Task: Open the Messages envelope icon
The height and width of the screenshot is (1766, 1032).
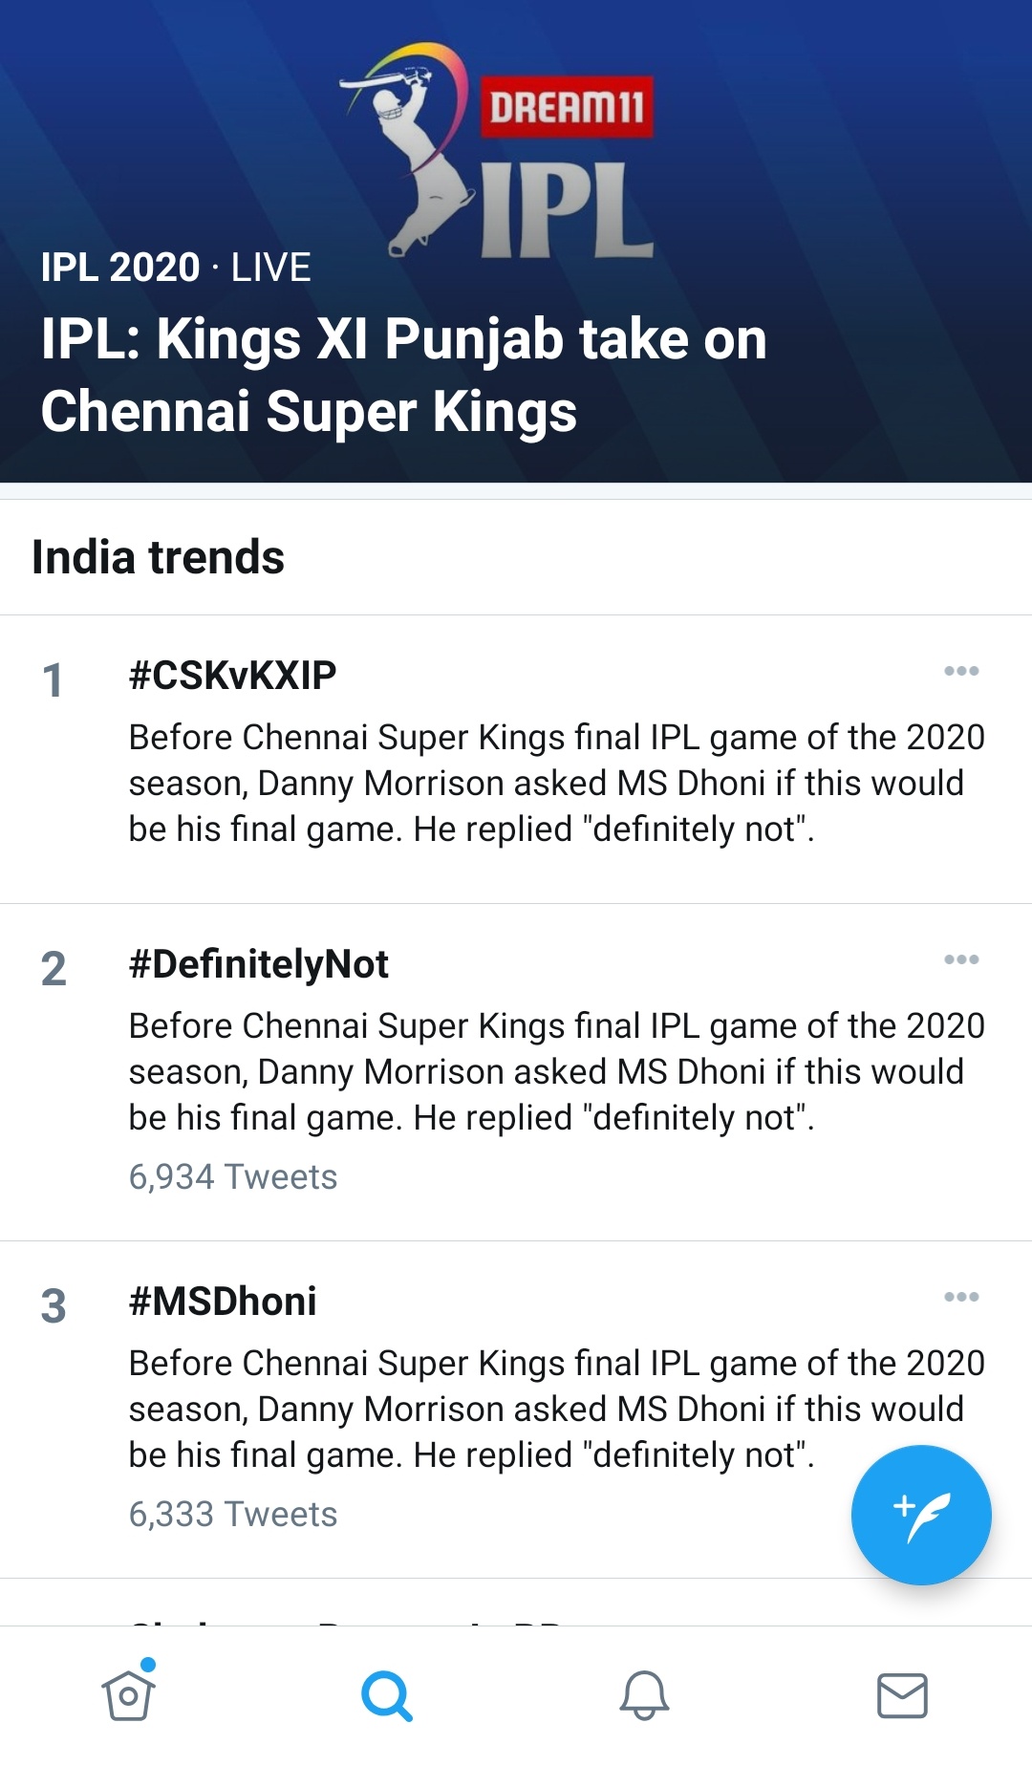Action: click(902, 1696)
